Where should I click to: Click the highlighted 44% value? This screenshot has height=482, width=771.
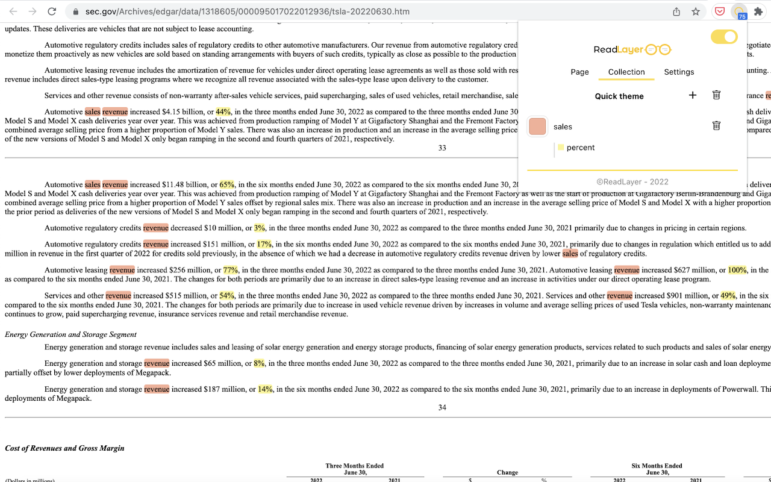223,112
